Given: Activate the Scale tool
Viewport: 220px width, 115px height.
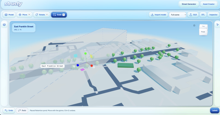Looking at the screenshot, I should (x=59, y=15).
